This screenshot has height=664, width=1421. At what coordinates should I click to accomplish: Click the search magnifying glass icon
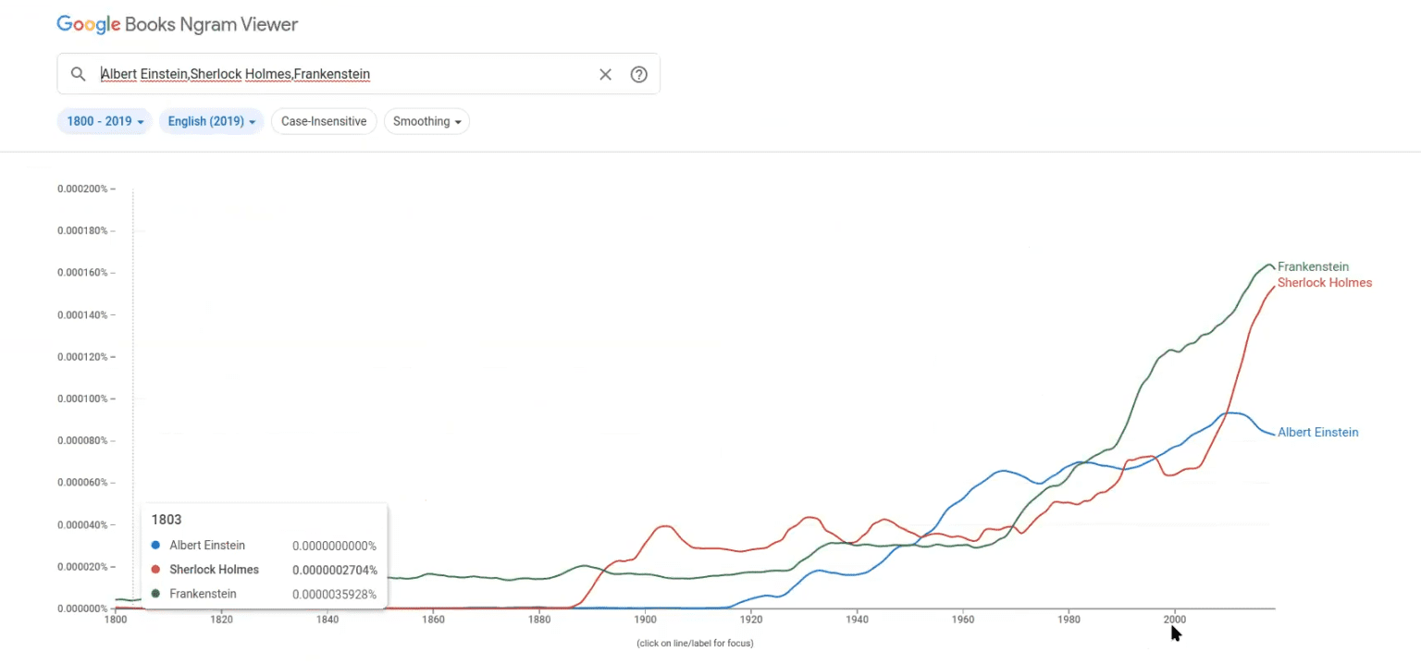pos(78,74)
